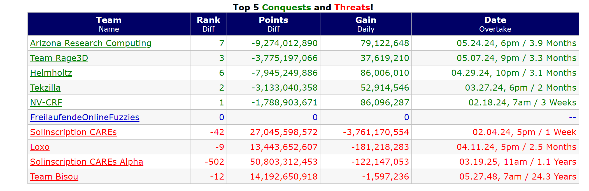The width and height of the screenshot is (589, 191).
Task: Open the Arizona Research Computing team link
Action: click(x=90, y=43)
